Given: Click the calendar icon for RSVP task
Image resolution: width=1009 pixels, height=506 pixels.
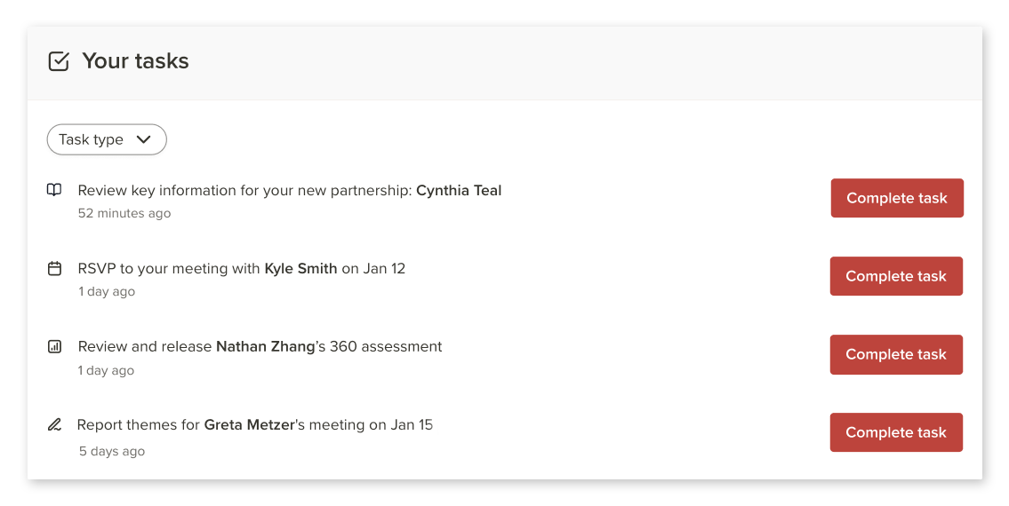Looking at the screenshot, I should tap(55, 268).
